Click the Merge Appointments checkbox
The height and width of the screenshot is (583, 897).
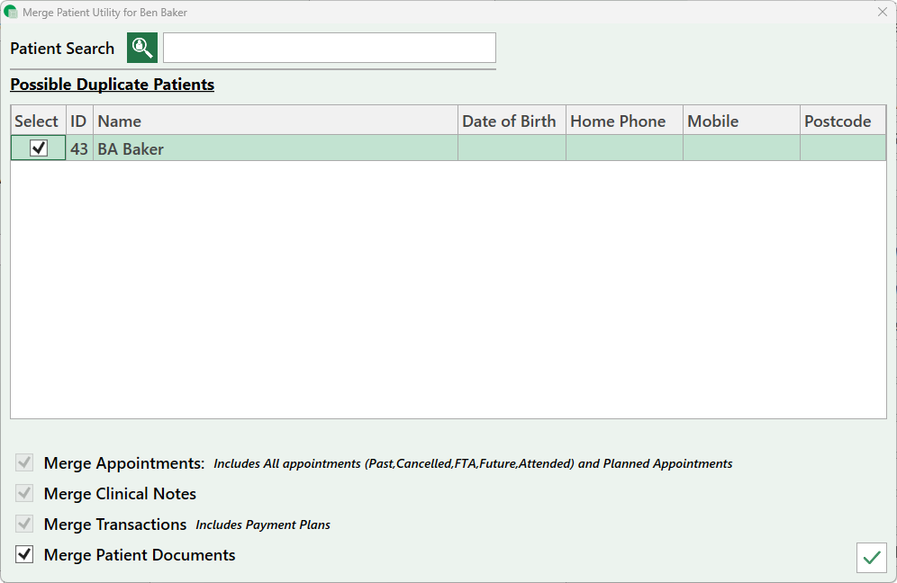pyautogui.click(x=25, y=463)
